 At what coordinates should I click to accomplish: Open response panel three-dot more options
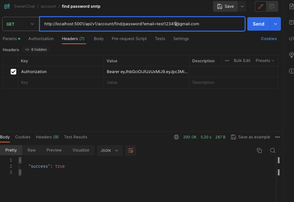(278, 137)
